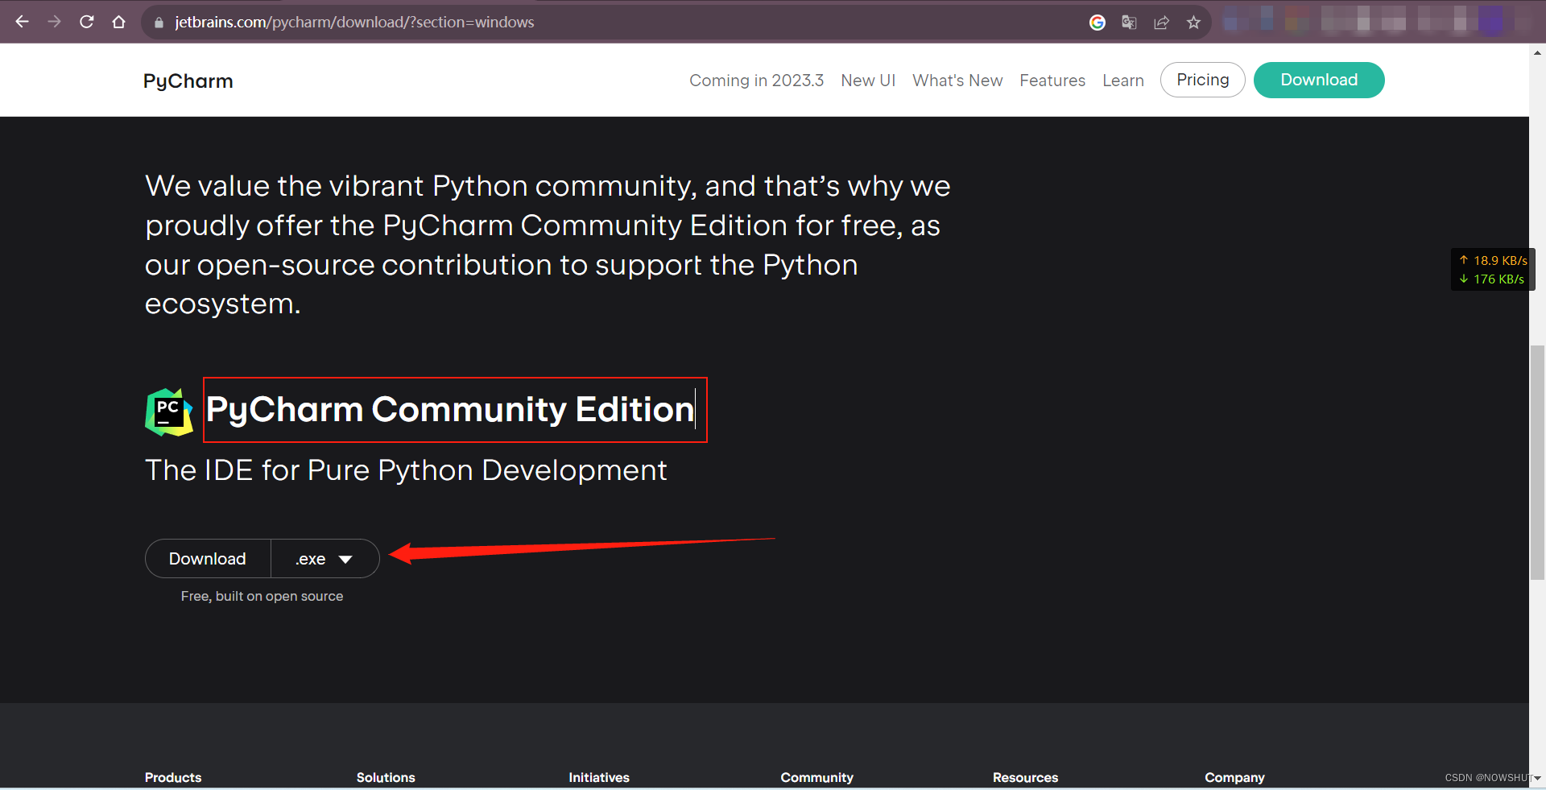This screenshot has height=790, width=1546.
Task: Download PyCharm Community Edition installer
Action: pyautogui.click(x=208, y=559)
